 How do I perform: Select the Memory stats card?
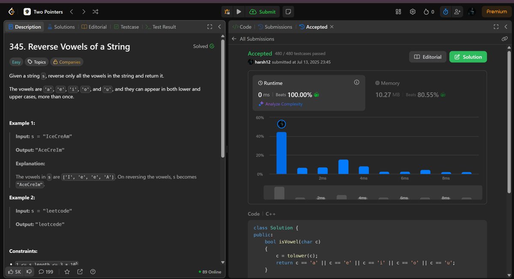click(x=425, y=93)
